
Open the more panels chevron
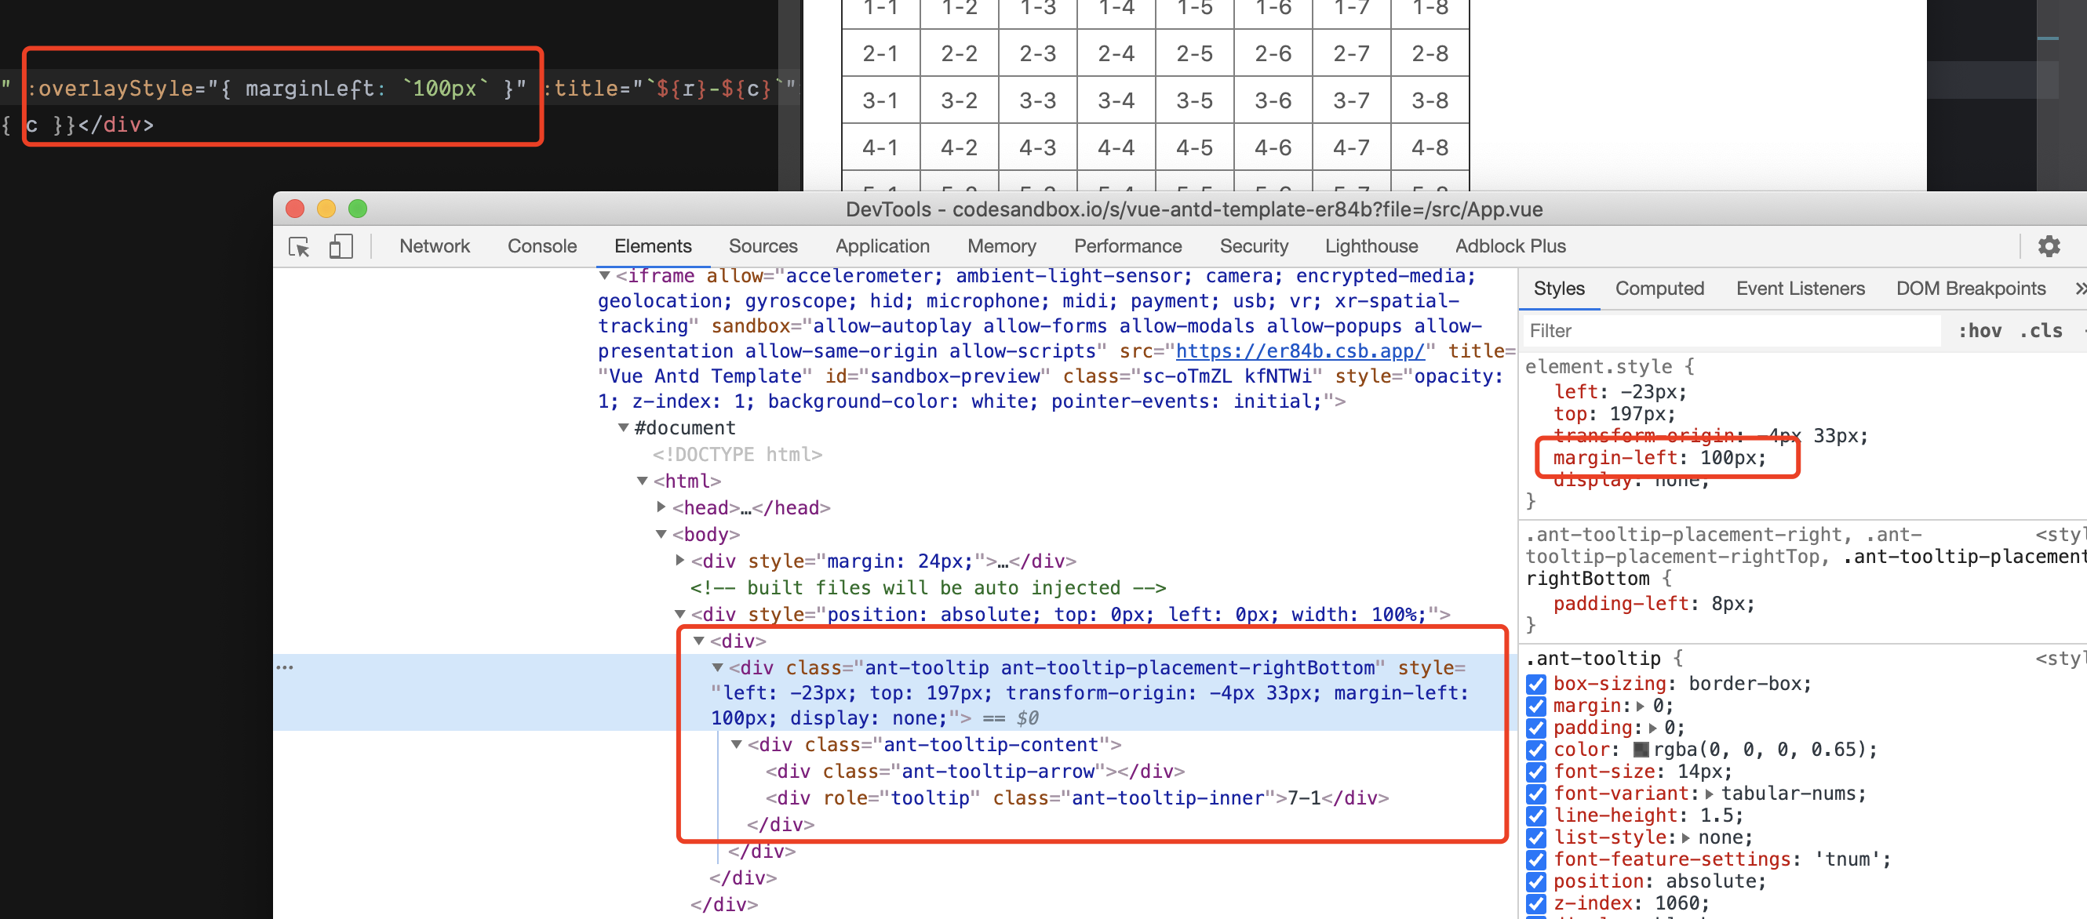[2079, 289]
